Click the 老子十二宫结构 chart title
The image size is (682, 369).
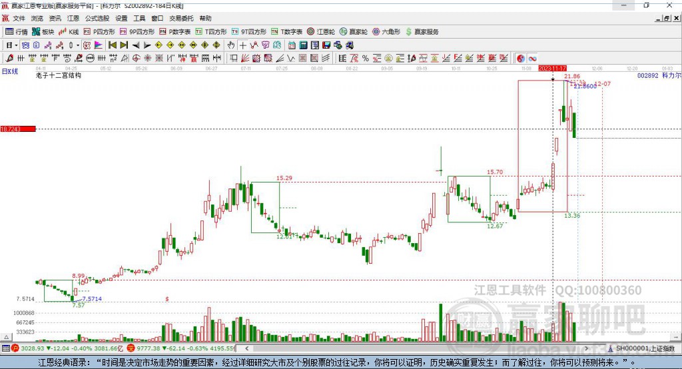click(59, 75)
